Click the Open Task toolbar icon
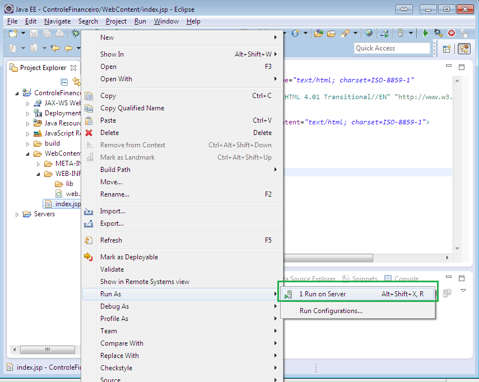Screen dimensions: 479x382 point(331,33)
